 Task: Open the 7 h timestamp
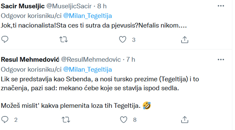[131, 60]
